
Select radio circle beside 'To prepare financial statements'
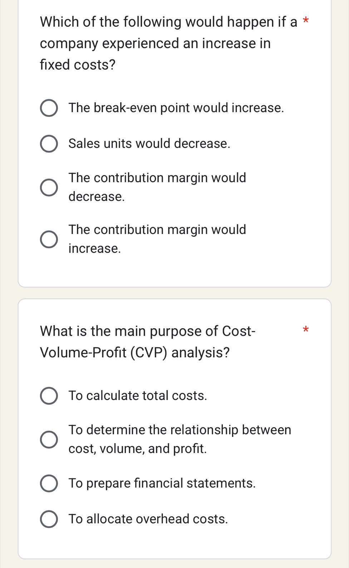[49, 483]
